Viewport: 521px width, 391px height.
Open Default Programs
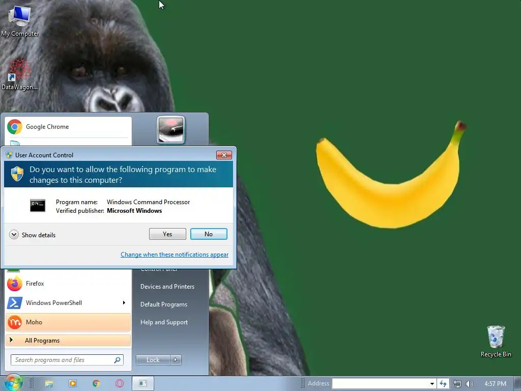coord(164,304)
